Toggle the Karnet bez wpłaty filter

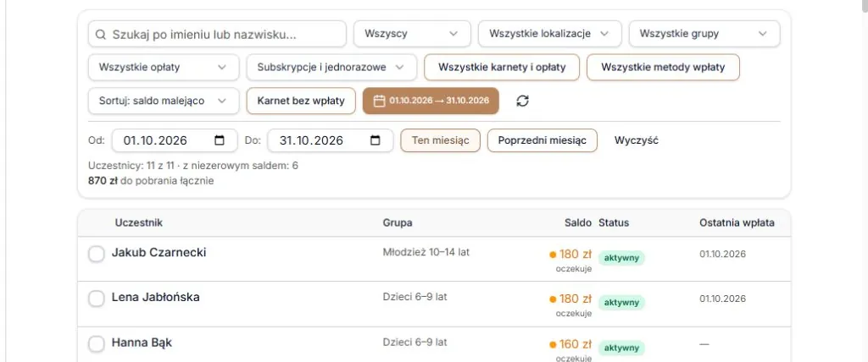coord(301,101)
